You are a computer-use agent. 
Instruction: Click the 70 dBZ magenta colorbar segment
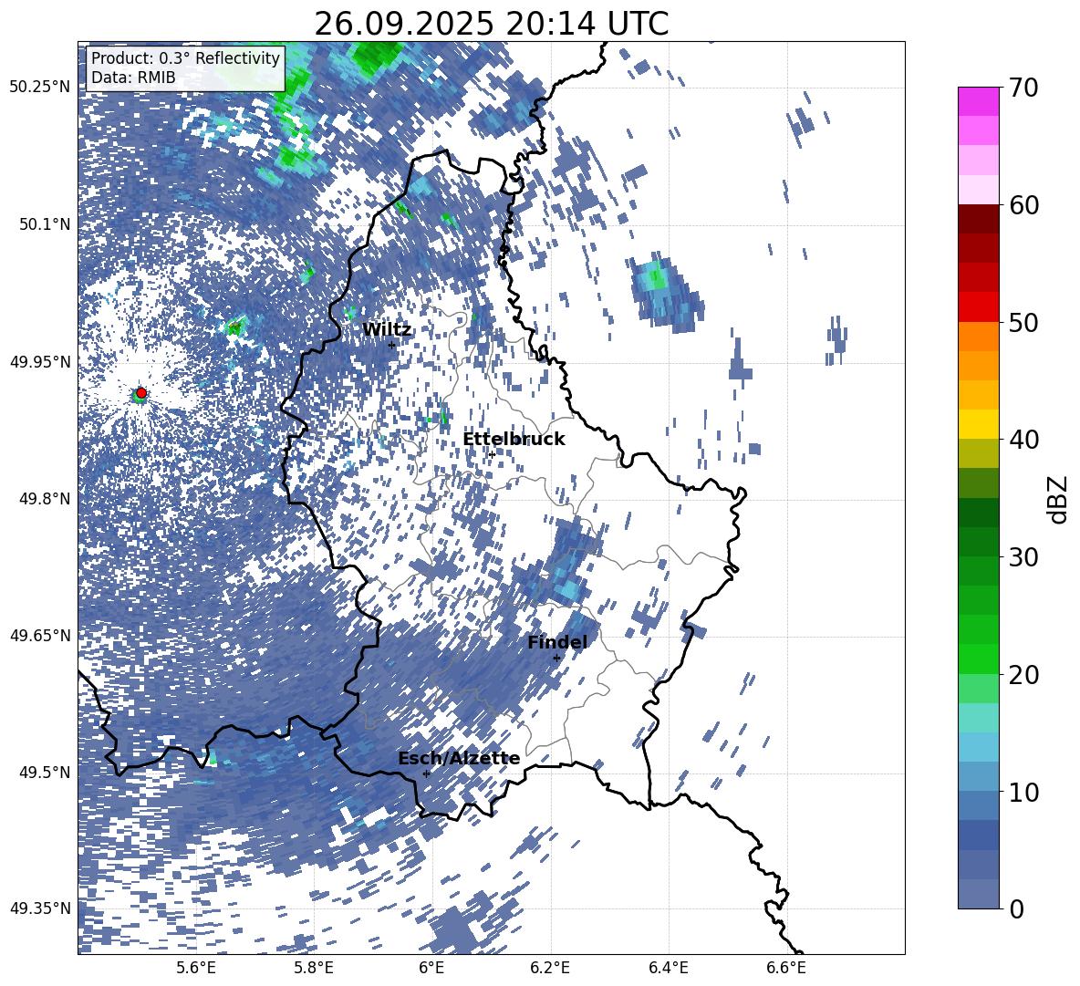pyautogui.click(x=978, y=101)
